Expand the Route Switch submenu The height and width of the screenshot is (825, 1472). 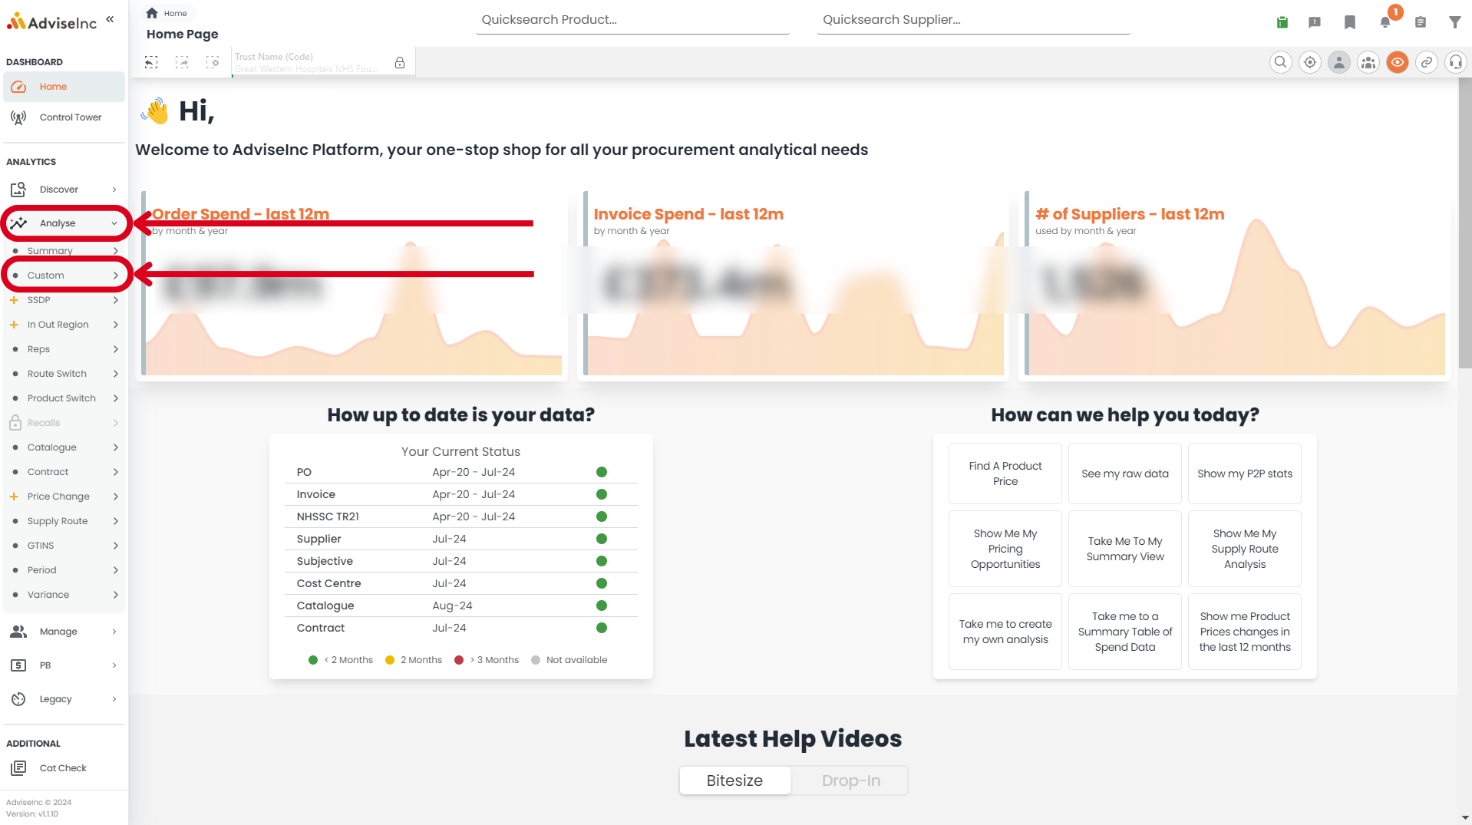pos(64,374)
